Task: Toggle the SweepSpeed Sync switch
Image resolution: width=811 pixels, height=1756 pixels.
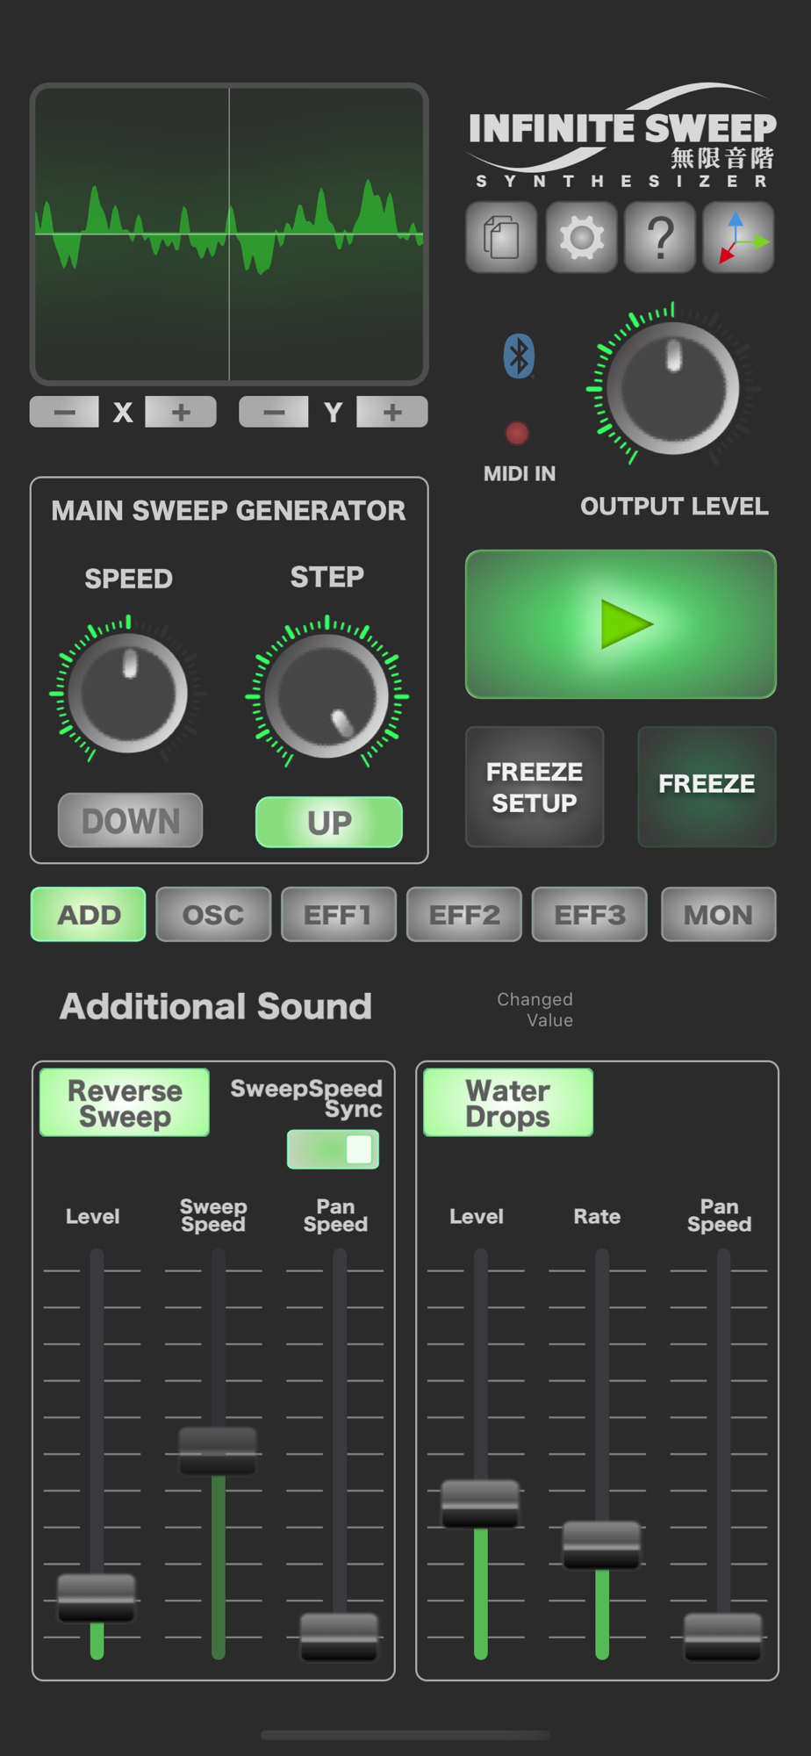Action: [334, 1149]
